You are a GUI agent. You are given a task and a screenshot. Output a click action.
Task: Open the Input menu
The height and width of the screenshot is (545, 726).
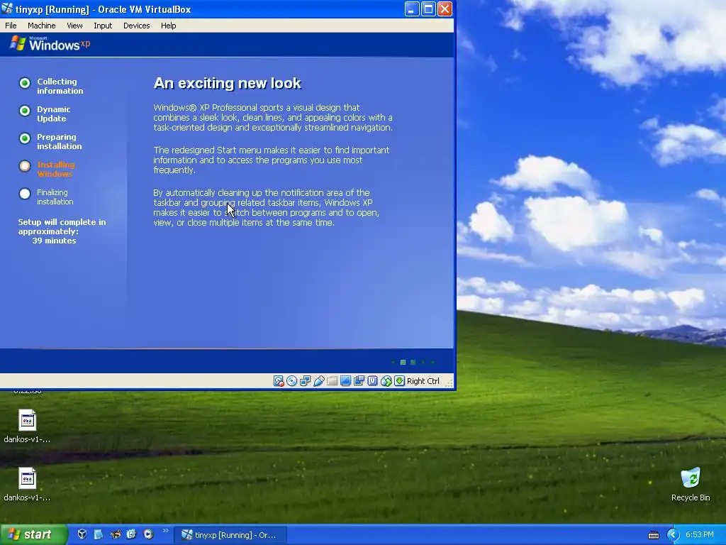point(103,26)
